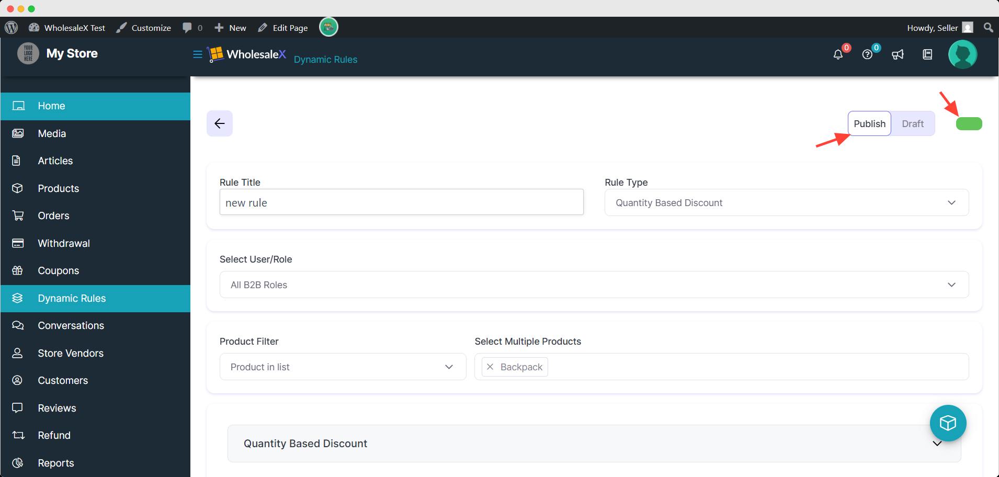Open notifications bell icon
This screenshot has width=999, height=477.
tap(838, 54)
